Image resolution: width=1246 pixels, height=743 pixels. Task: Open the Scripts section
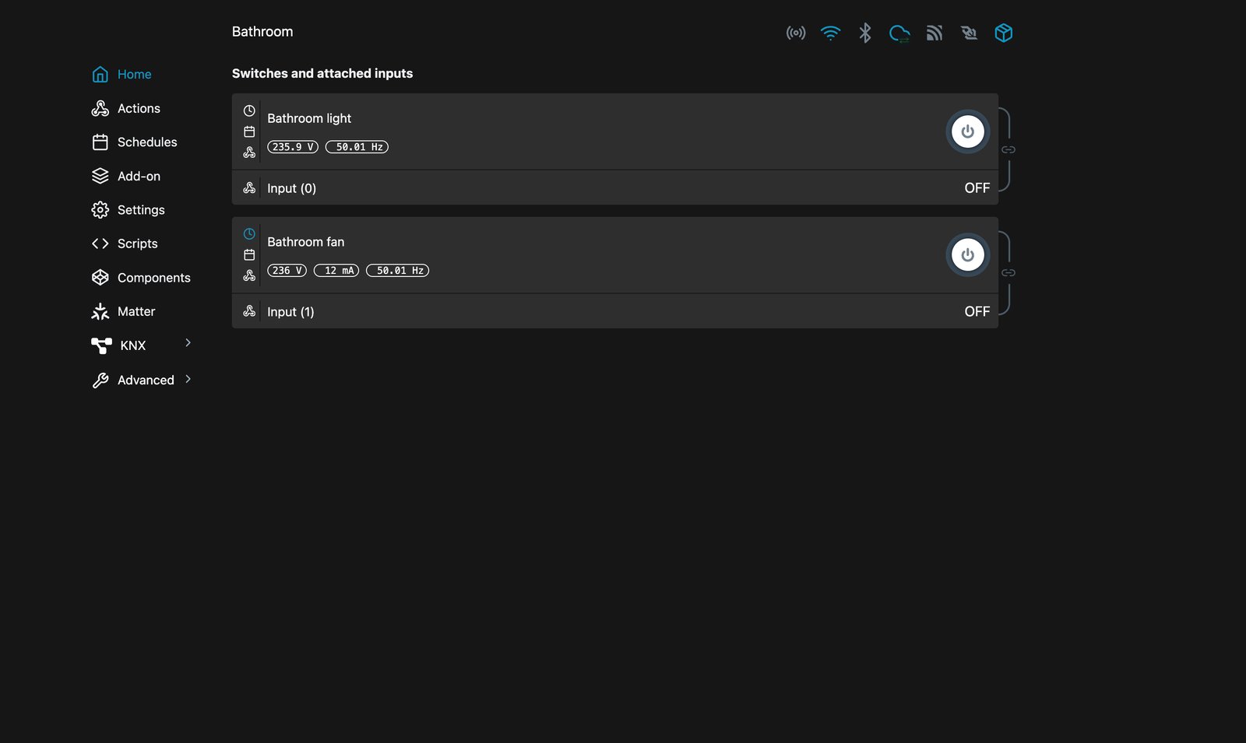125,244
